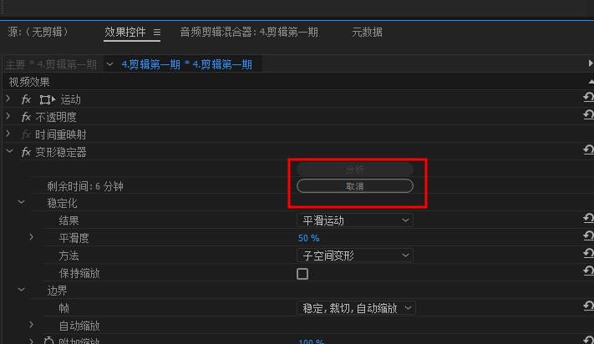The height and width of the screenshot is (344, 594).
Task: Select the 自动缩放 label
Action: (x=79, y=326)
